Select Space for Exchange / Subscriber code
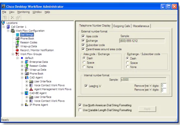The image size is (180, 125). [x=128, y=63]
